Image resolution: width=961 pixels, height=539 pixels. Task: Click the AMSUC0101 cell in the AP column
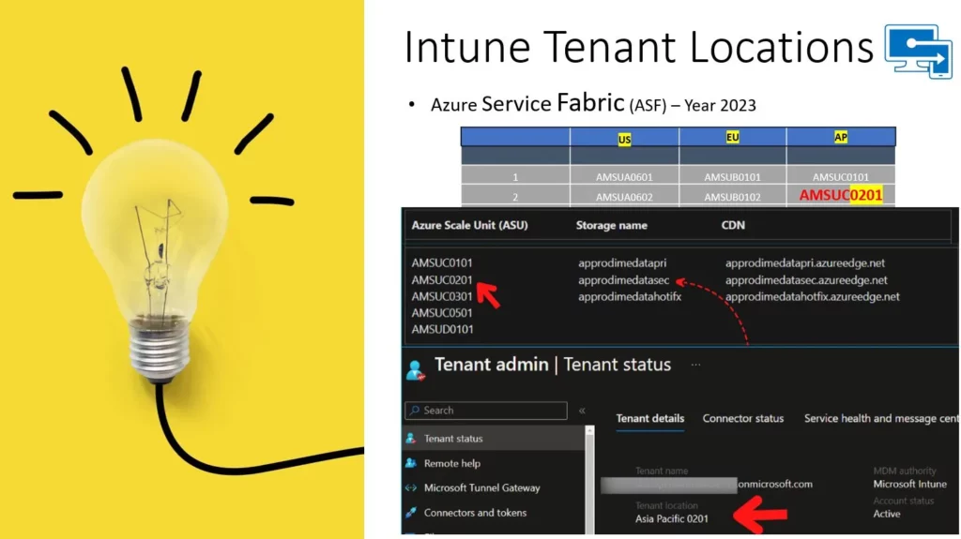point(841,177)
